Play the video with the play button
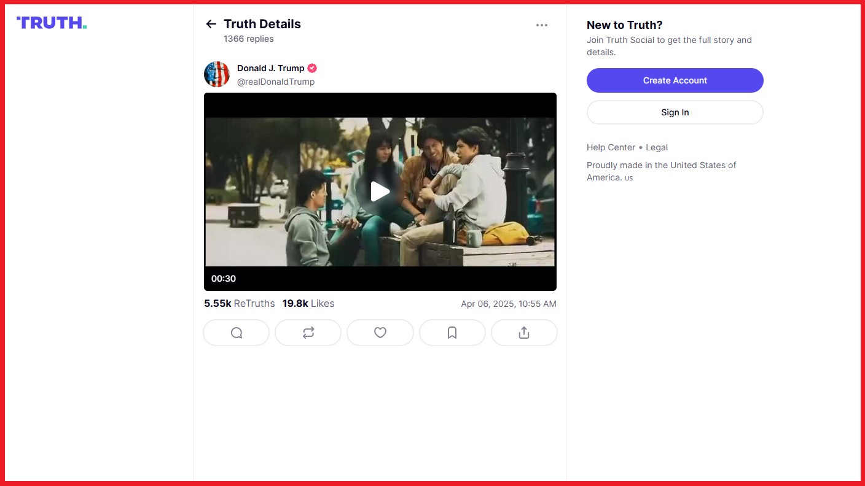 pyautogui.click(x=380, y=191)
